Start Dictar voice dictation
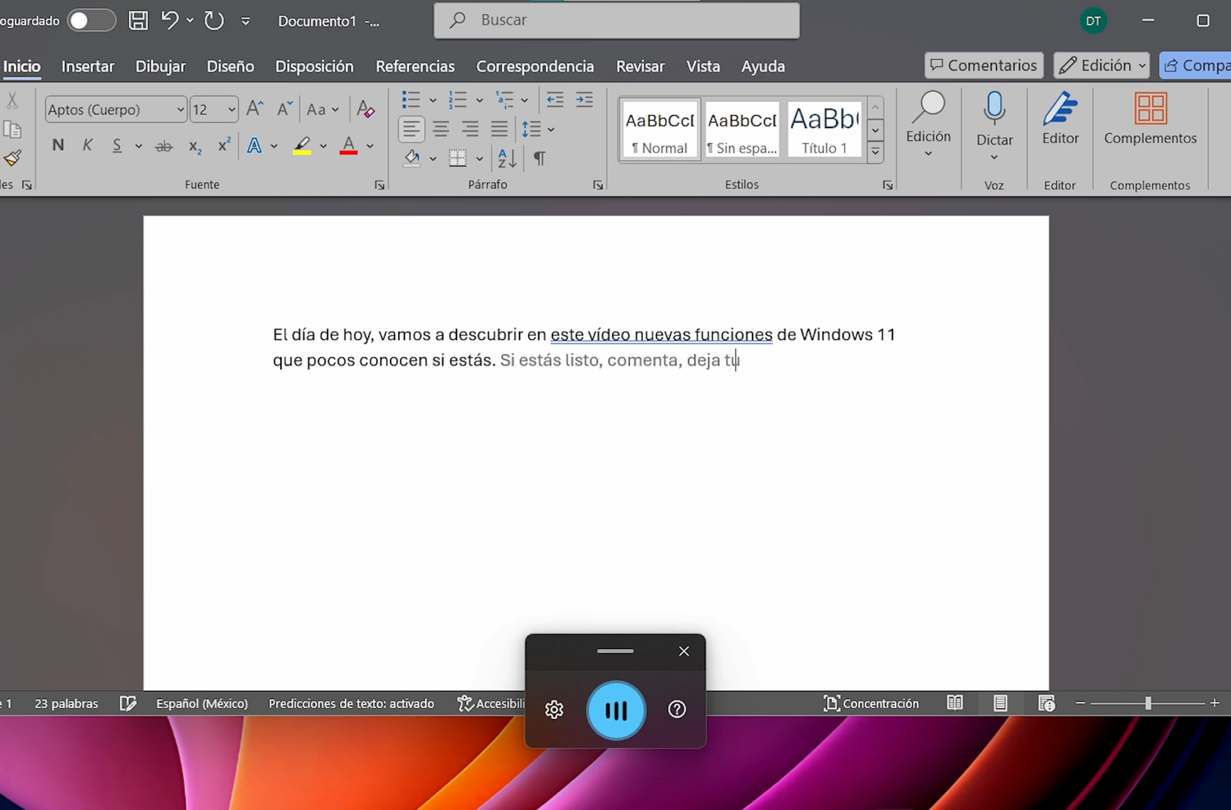 (x=994, y=117)
